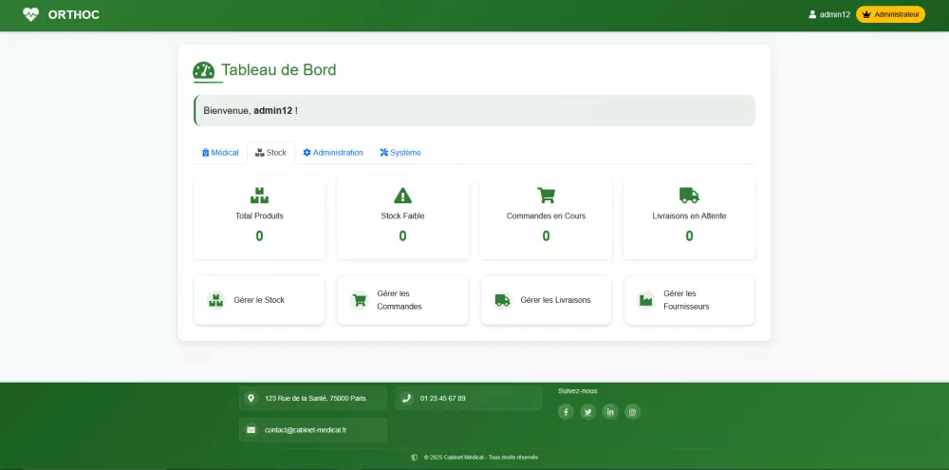This screenshot has width=949, height=470.
Task: Click the Commandes en Cours cart icon
Action: (x=546, y=195)
